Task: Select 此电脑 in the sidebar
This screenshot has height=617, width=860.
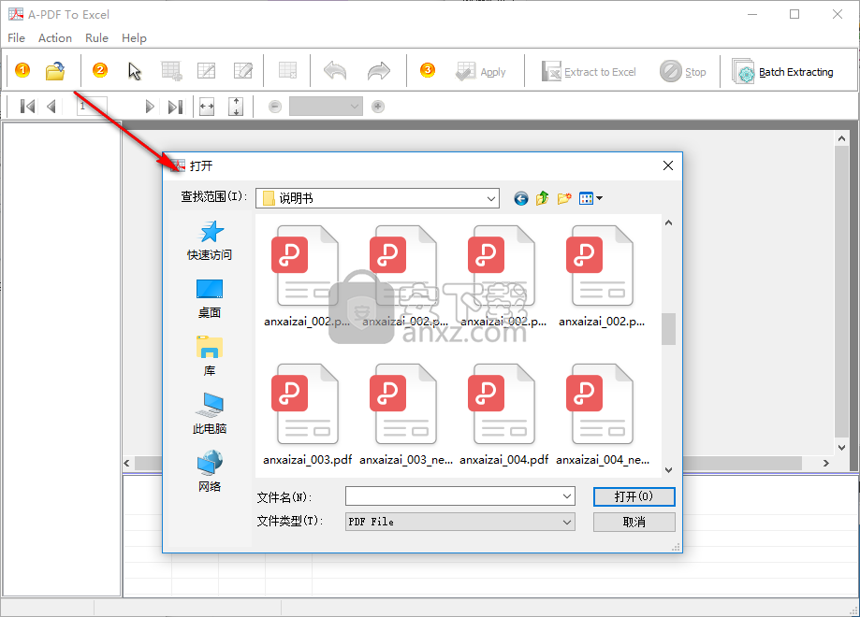Action: click(x=210, y=414)
